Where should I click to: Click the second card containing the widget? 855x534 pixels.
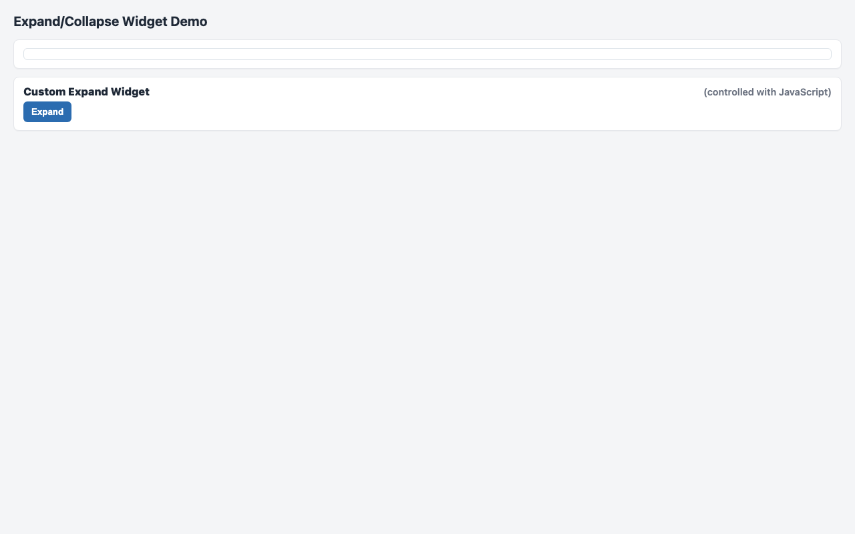427,103
